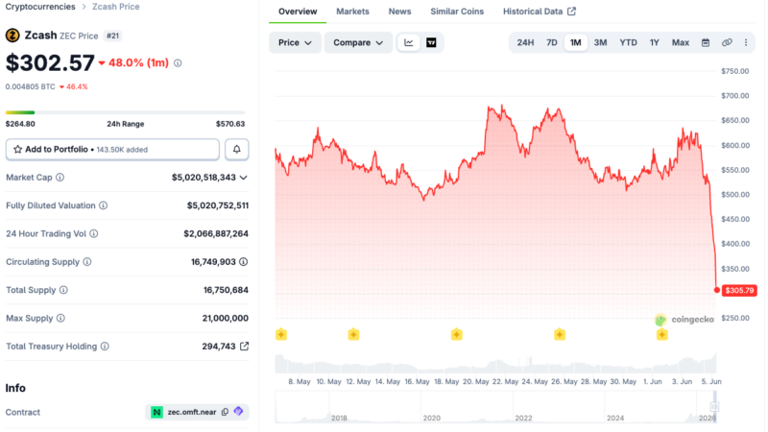Select the 7D time range
Viewport: 768px width, 432px height.
click(551, 42)
